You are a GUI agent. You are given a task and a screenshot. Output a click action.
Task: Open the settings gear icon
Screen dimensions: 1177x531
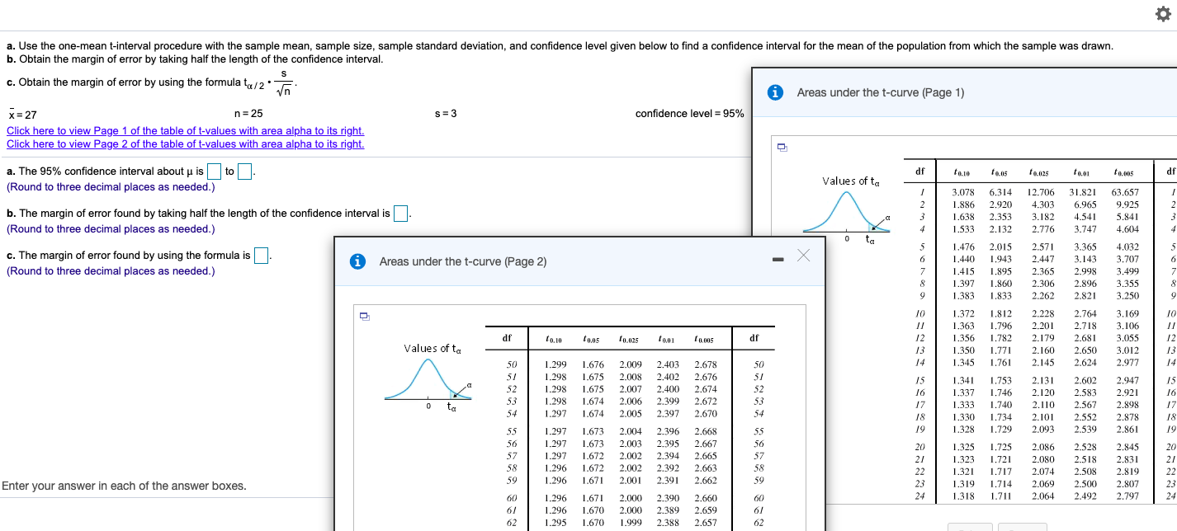pyautogui.click(x=1165, y=14)
